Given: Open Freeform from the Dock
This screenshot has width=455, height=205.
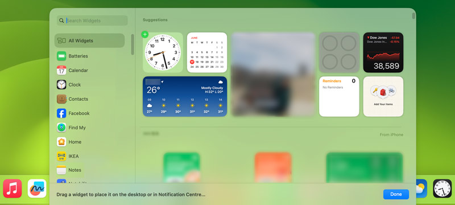Looking at the screenshot, I should pyautogui.click(x=37, y=188).
